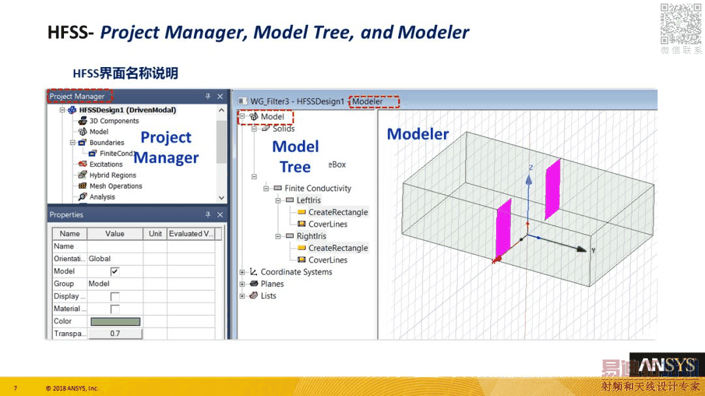Viewport: 705px width, 396px height.
Task: Click the Coordinate Systems icon
Action: pyautogui.click(x=254, y=272)
